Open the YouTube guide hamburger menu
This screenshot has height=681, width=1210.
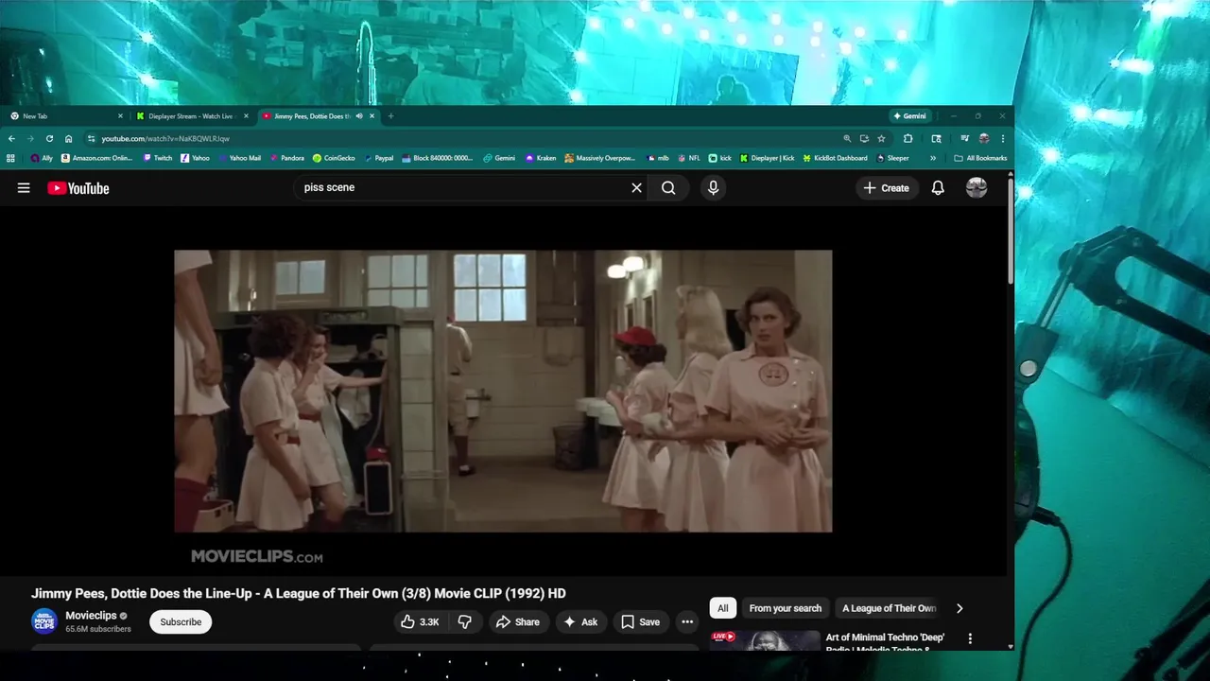coord(24,188)
